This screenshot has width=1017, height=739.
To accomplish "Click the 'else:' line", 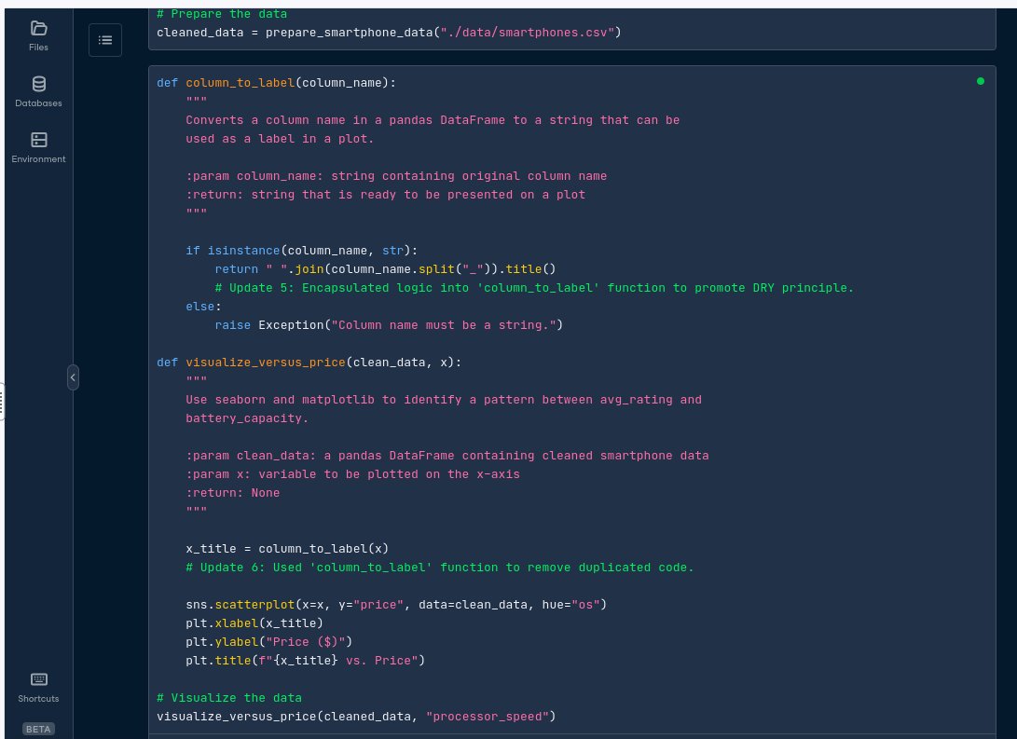I will (203, 307).
